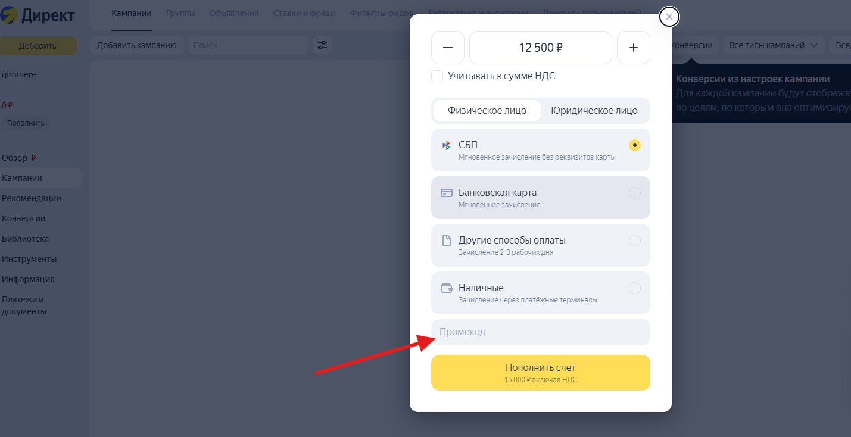Click the yellow Пополнить счет button
851x437 pixels.
(541, 373)
